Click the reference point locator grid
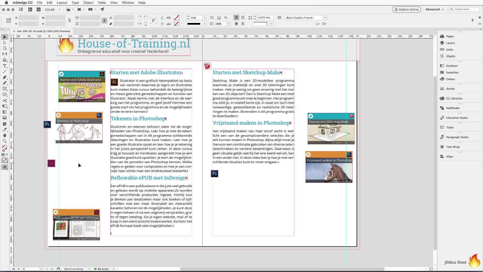The height and width of the screenshot is (272, 483). tap(8, 21)
